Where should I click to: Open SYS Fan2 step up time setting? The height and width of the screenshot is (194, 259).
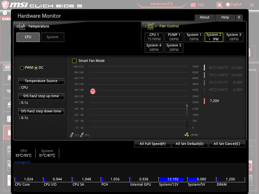point(41,96)
